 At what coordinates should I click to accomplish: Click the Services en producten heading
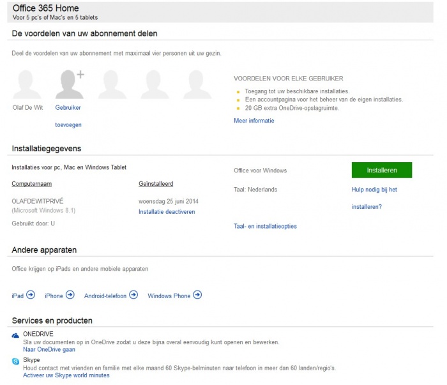[52, 321]
